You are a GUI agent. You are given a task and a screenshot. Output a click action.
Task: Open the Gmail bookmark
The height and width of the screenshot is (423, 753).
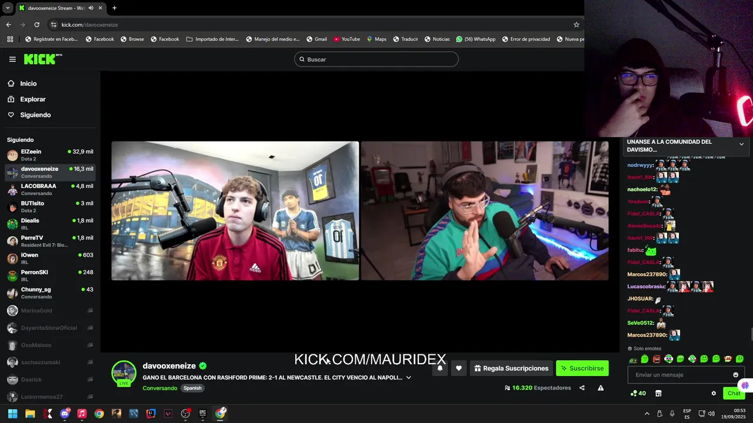click(316, 39)
